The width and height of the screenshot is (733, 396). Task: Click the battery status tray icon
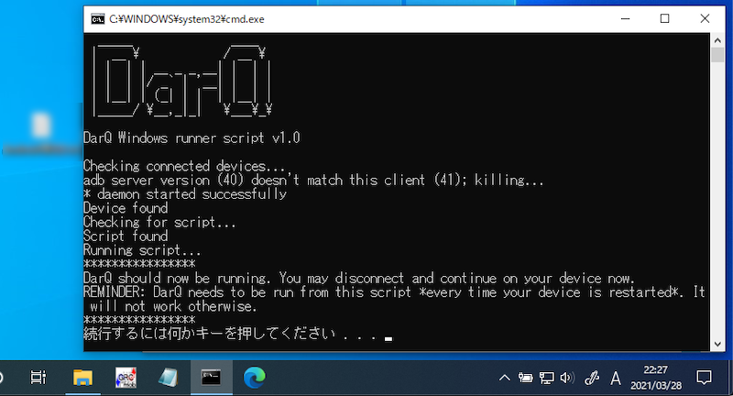pyautogui.click(x=526, y=377)
